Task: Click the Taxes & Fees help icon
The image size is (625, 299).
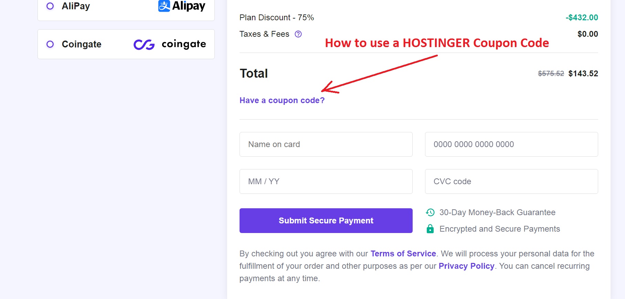Action: coord(298,34)
